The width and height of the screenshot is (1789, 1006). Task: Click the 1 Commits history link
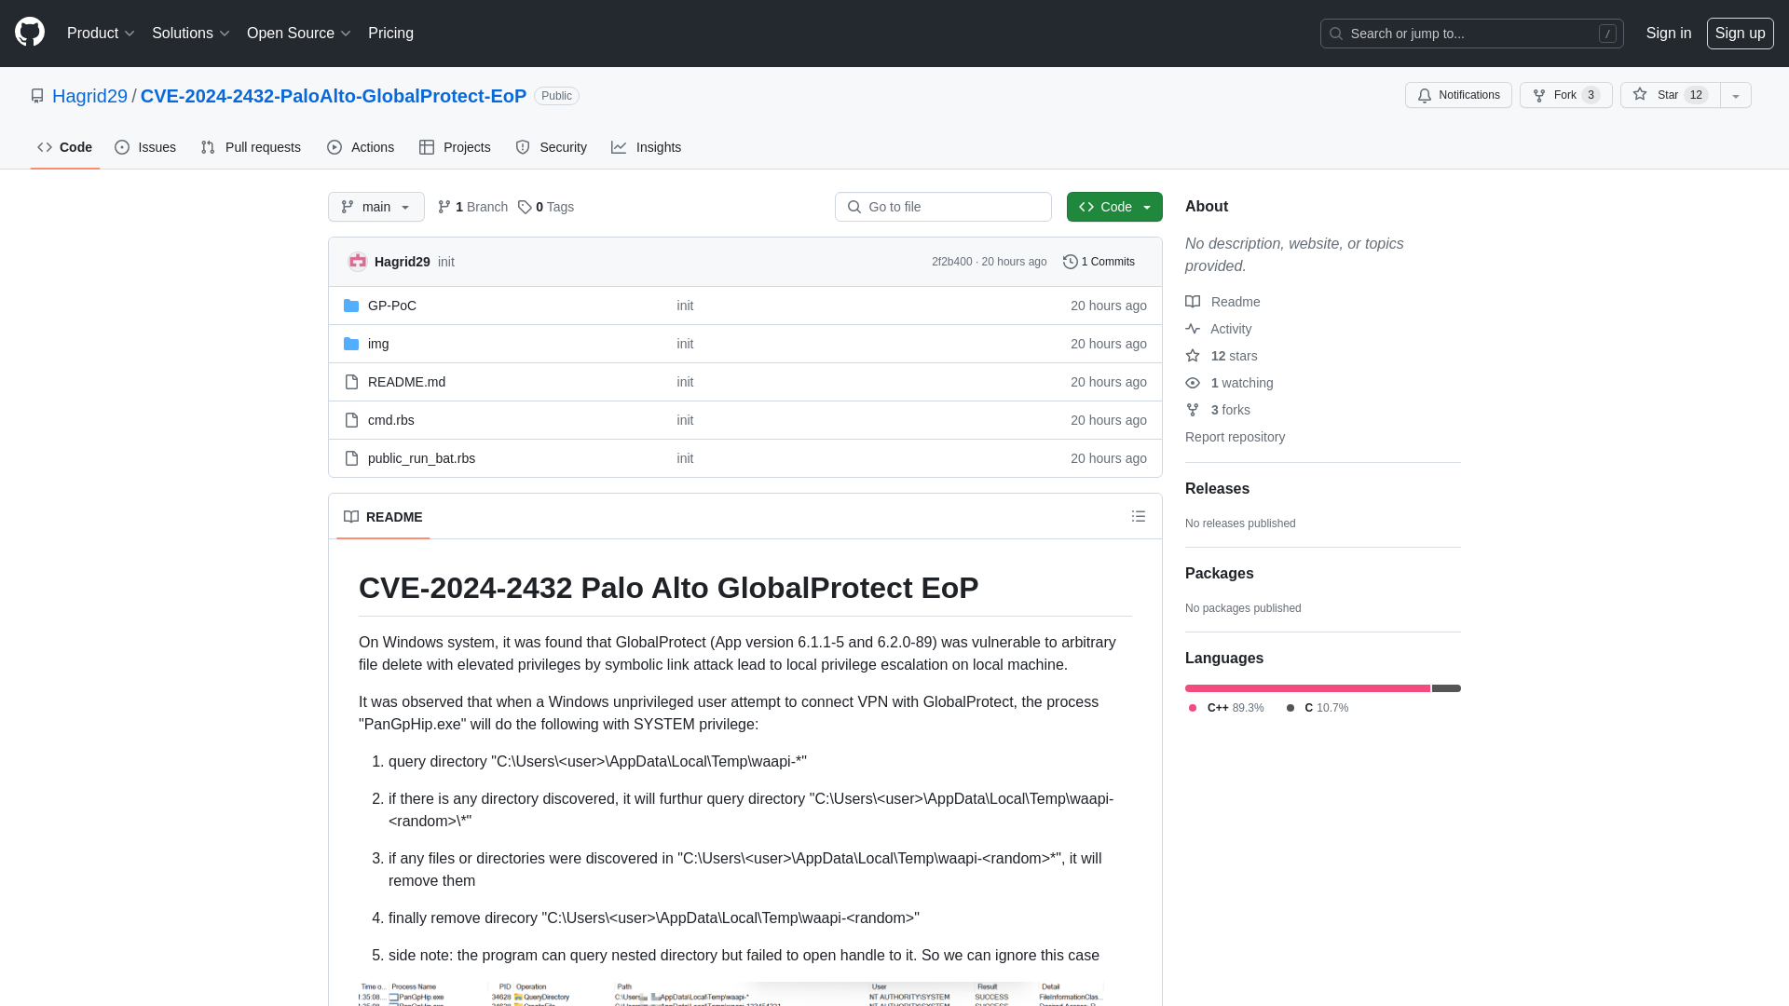click(1099, 261)
